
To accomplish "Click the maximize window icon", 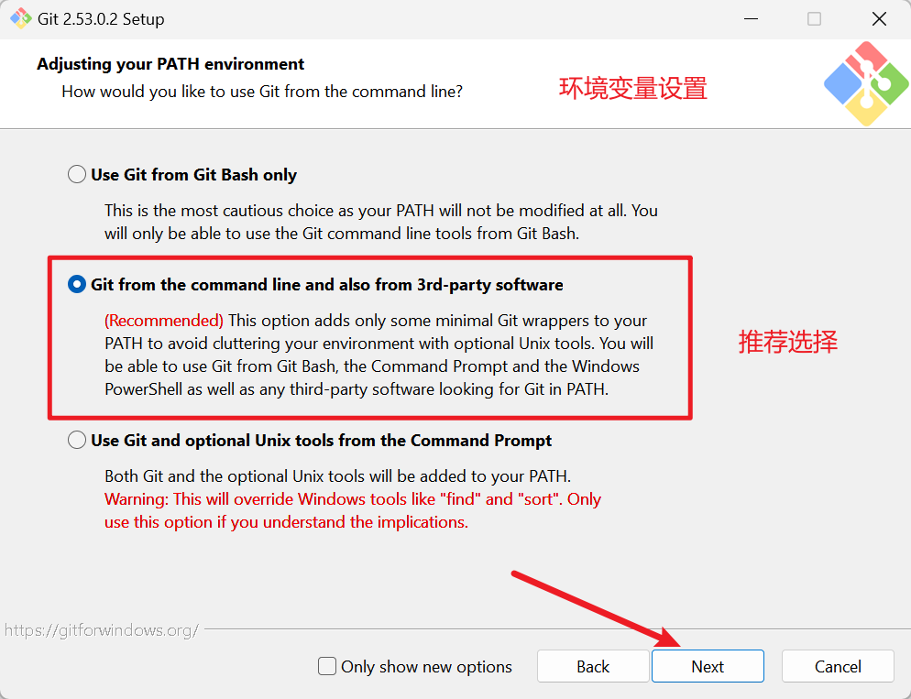I will pyautogui.click(x=815, y=19).
